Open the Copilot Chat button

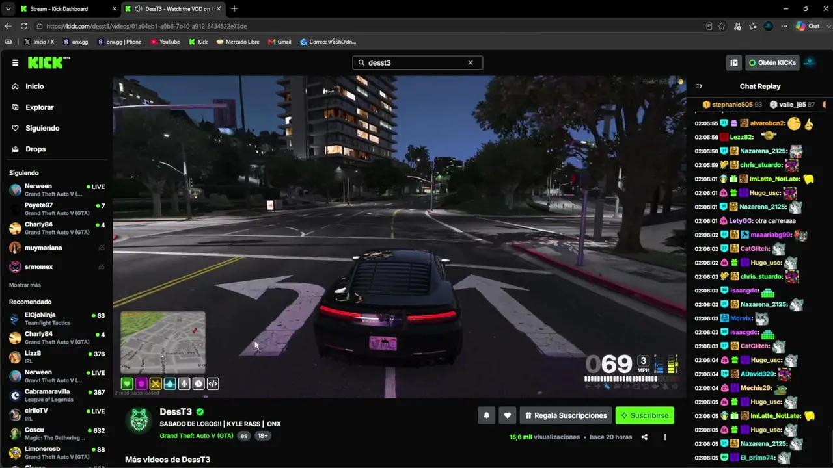[x=808, y=26]
